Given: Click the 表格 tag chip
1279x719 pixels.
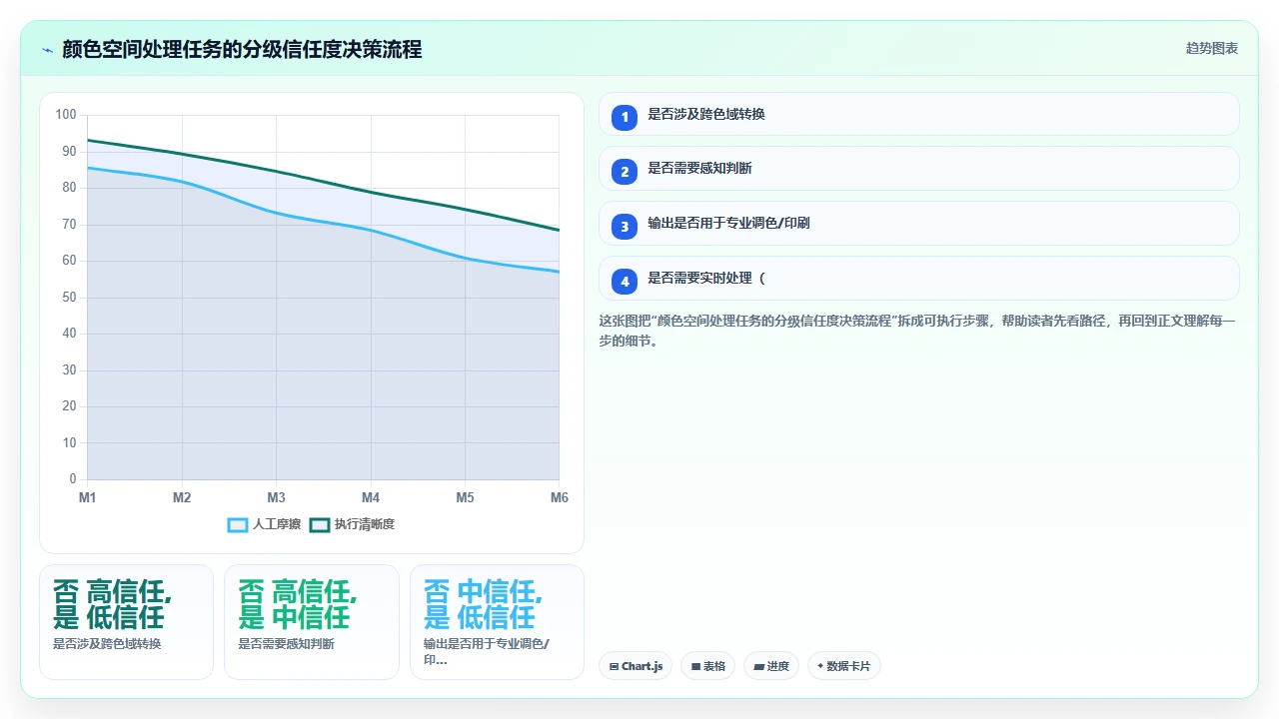Looking at the screenshot, I should [708, 666].
